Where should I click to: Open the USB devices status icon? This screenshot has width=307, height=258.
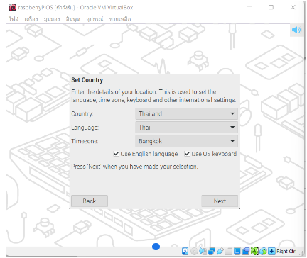click(x=220, y=251)
